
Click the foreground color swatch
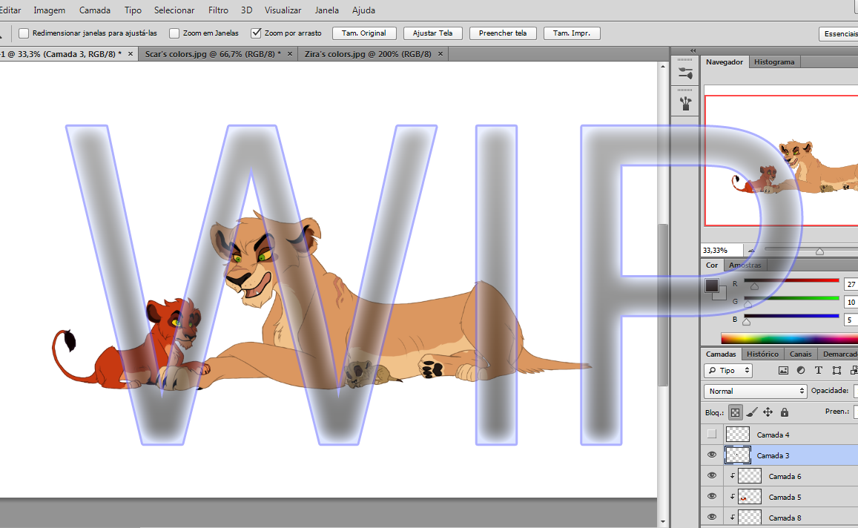712,286
